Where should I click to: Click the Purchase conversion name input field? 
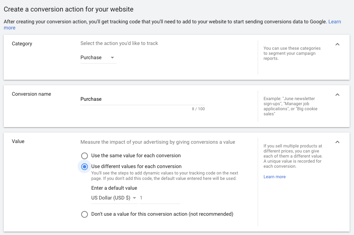(x=142, y=99)
